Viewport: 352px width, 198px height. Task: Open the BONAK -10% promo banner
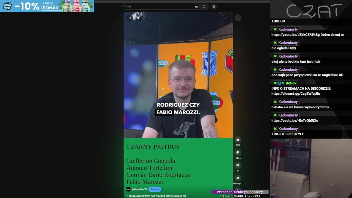coord(47,6)
